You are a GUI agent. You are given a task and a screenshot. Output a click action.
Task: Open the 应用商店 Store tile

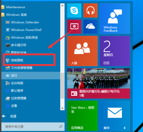[82, 116]
